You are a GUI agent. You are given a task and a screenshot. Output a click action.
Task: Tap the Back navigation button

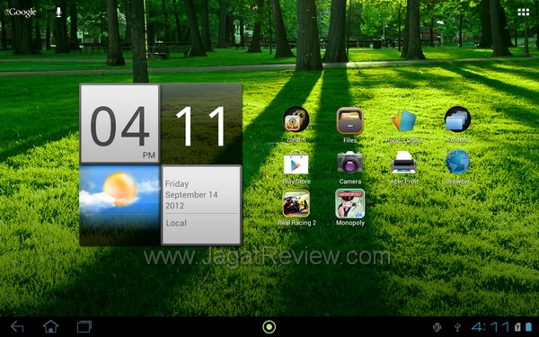point(17,326)
